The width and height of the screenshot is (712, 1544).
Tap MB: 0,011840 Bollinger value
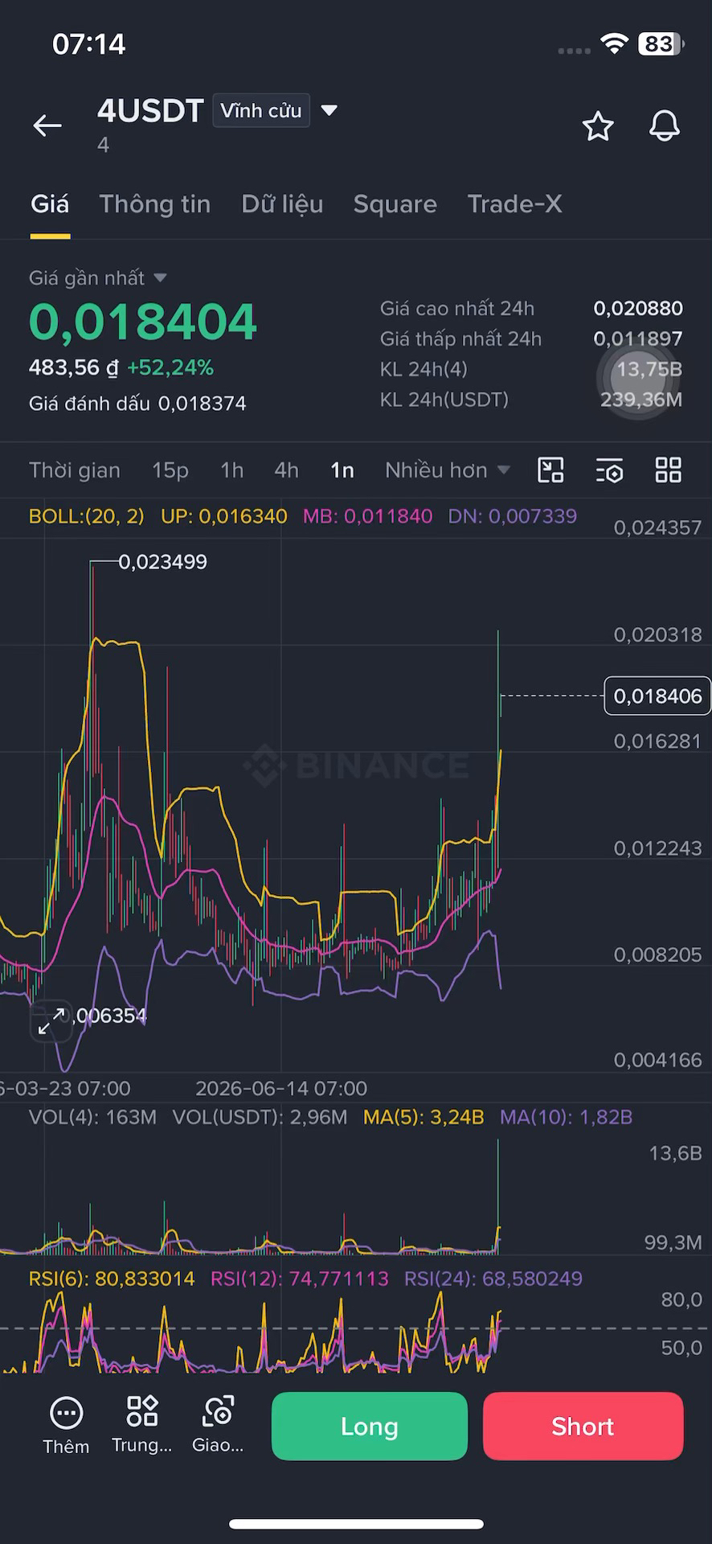click(x=367, y=516)
